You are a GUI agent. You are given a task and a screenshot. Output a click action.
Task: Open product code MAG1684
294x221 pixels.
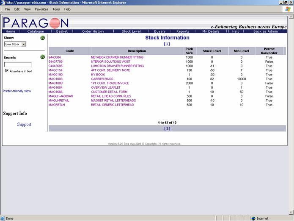[x=55, y=87]
